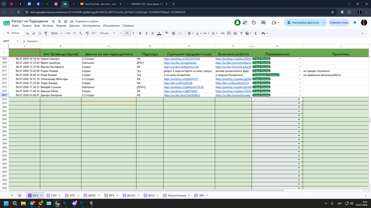371x208 pixels.
Task: Open zoom level 100% dropdown
Action: tap(56, 33)
